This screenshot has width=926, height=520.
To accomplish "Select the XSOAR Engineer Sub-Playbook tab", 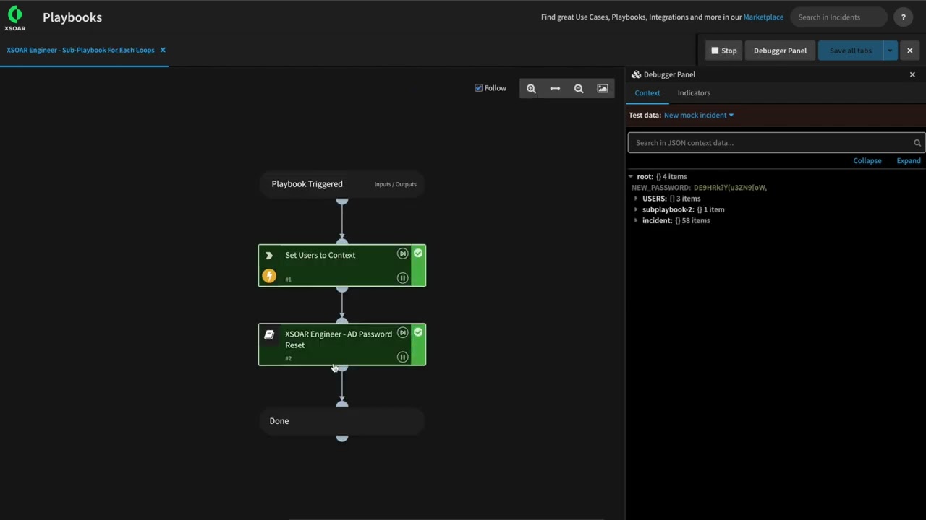I will pyautogui.click(x=80, y=50).
